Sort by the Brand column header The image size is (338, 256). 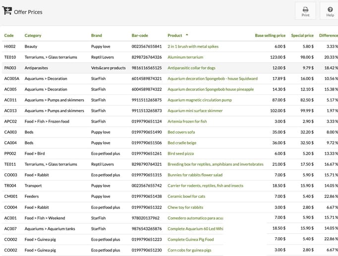coord(96,36)
